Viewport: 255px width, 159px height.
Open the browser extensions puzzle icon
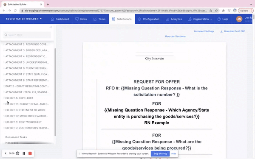click(x=224, y=11)
